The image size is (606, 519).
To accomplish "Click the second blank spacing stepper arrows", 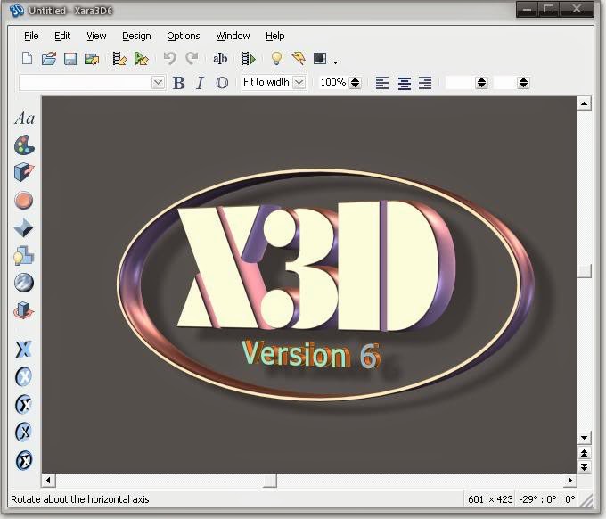I will [x=523, y=82].
